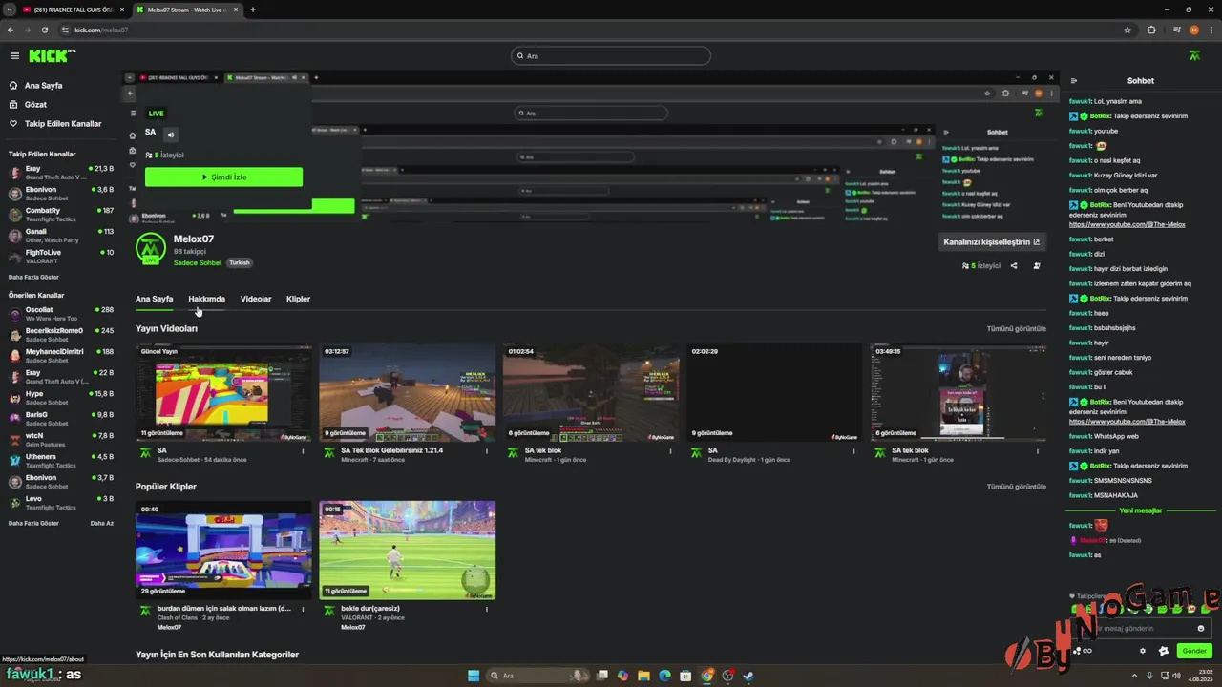Click Tümünü görüntüle for Popüler Klipler

click(1016, 487)
